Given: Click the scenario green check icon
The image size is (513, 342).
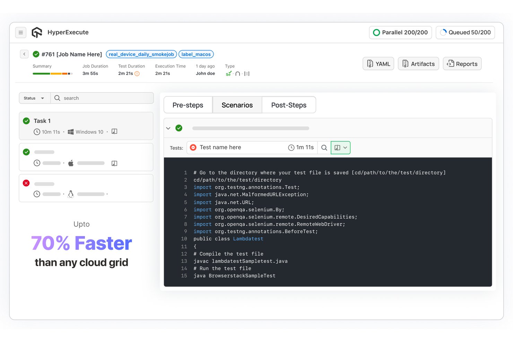Looking at the screenshot, I should pos(179,128).
